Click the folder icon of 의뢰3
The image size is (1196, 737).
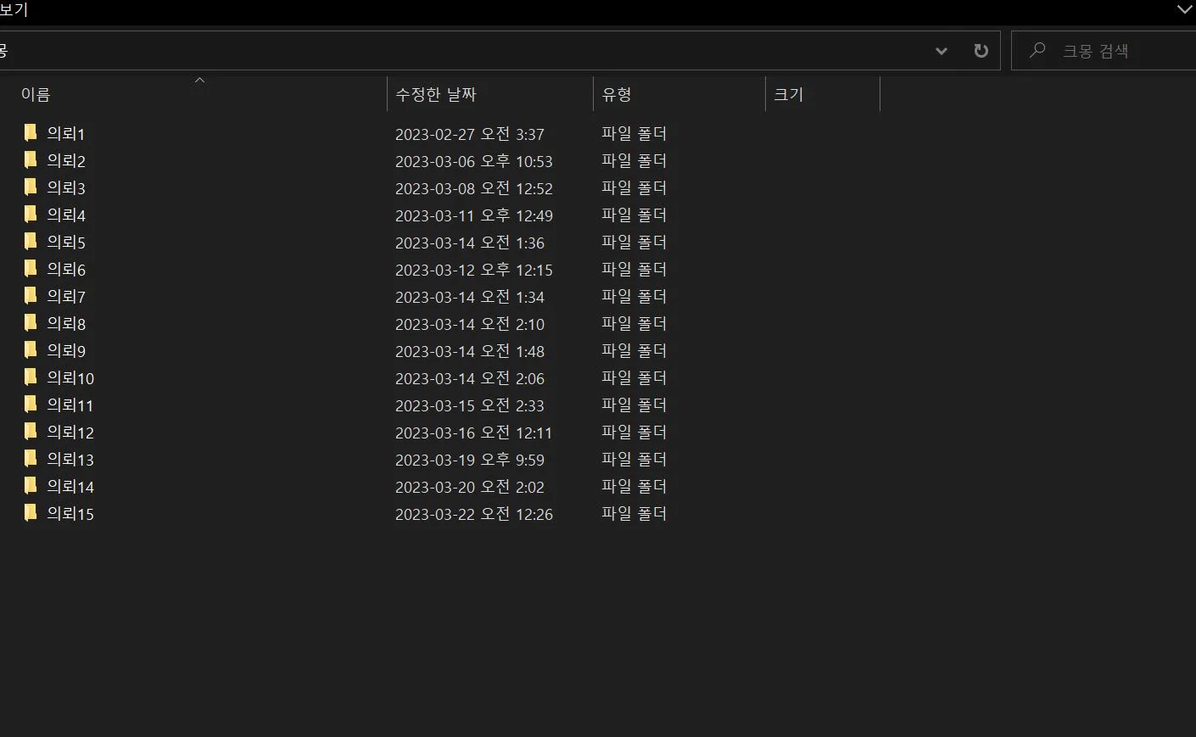click(x=31, y=187)
